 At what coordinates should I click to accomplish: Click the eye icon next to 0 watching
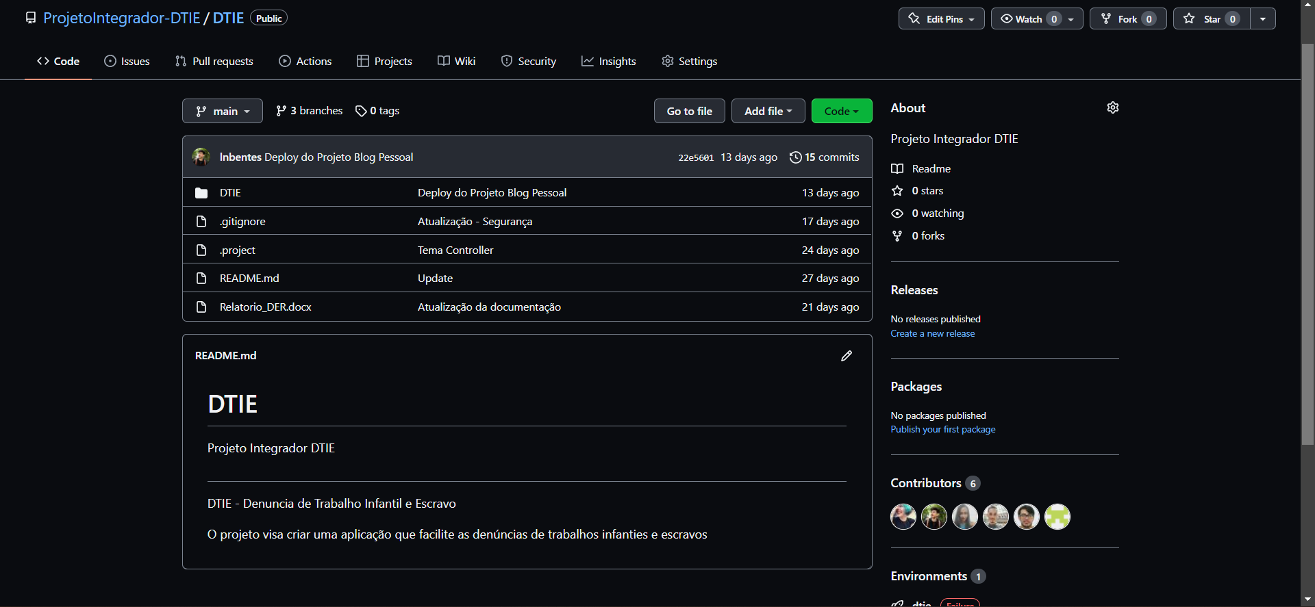[897, 214]
